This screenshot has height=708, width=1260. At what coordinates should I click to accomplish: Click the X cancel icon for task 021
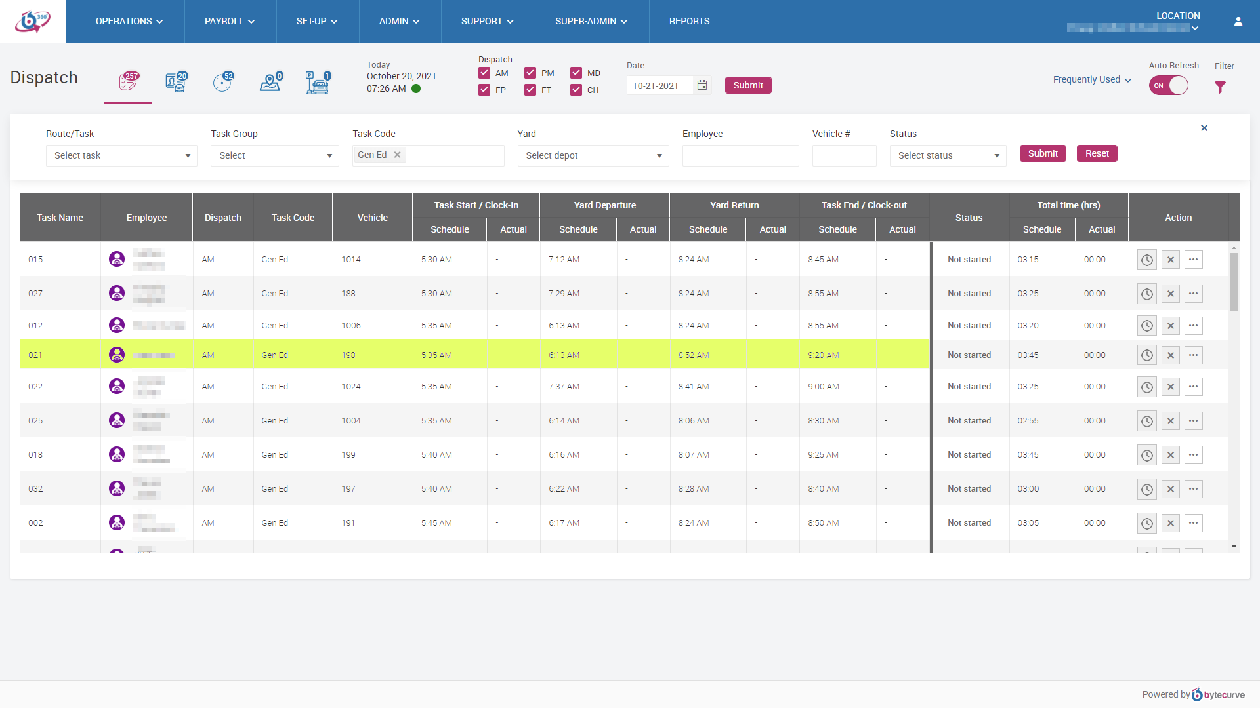pos(1170,355)
